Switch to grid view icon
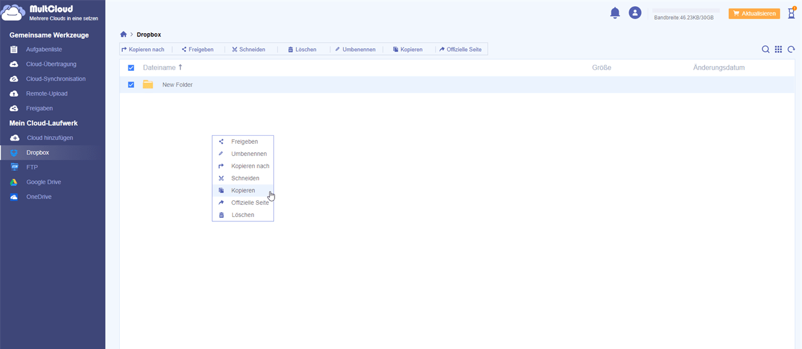Viewport: 802px width, 349px height. coord(779,49)
